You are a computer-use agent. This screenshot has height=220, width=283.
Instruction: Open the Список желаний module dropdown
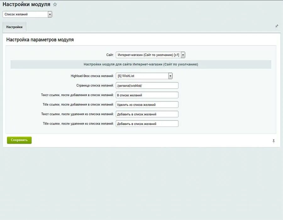click(x=27, y=14)
